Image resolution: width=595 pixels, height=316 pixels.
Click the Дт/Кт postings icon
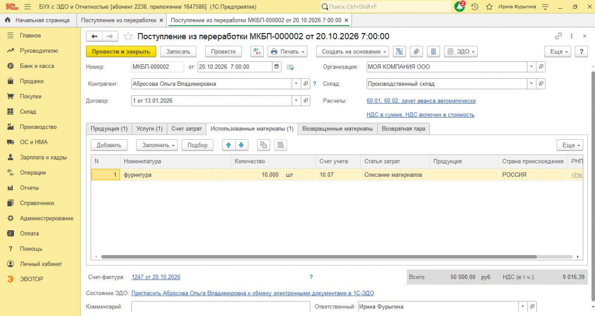click(257, 52)
